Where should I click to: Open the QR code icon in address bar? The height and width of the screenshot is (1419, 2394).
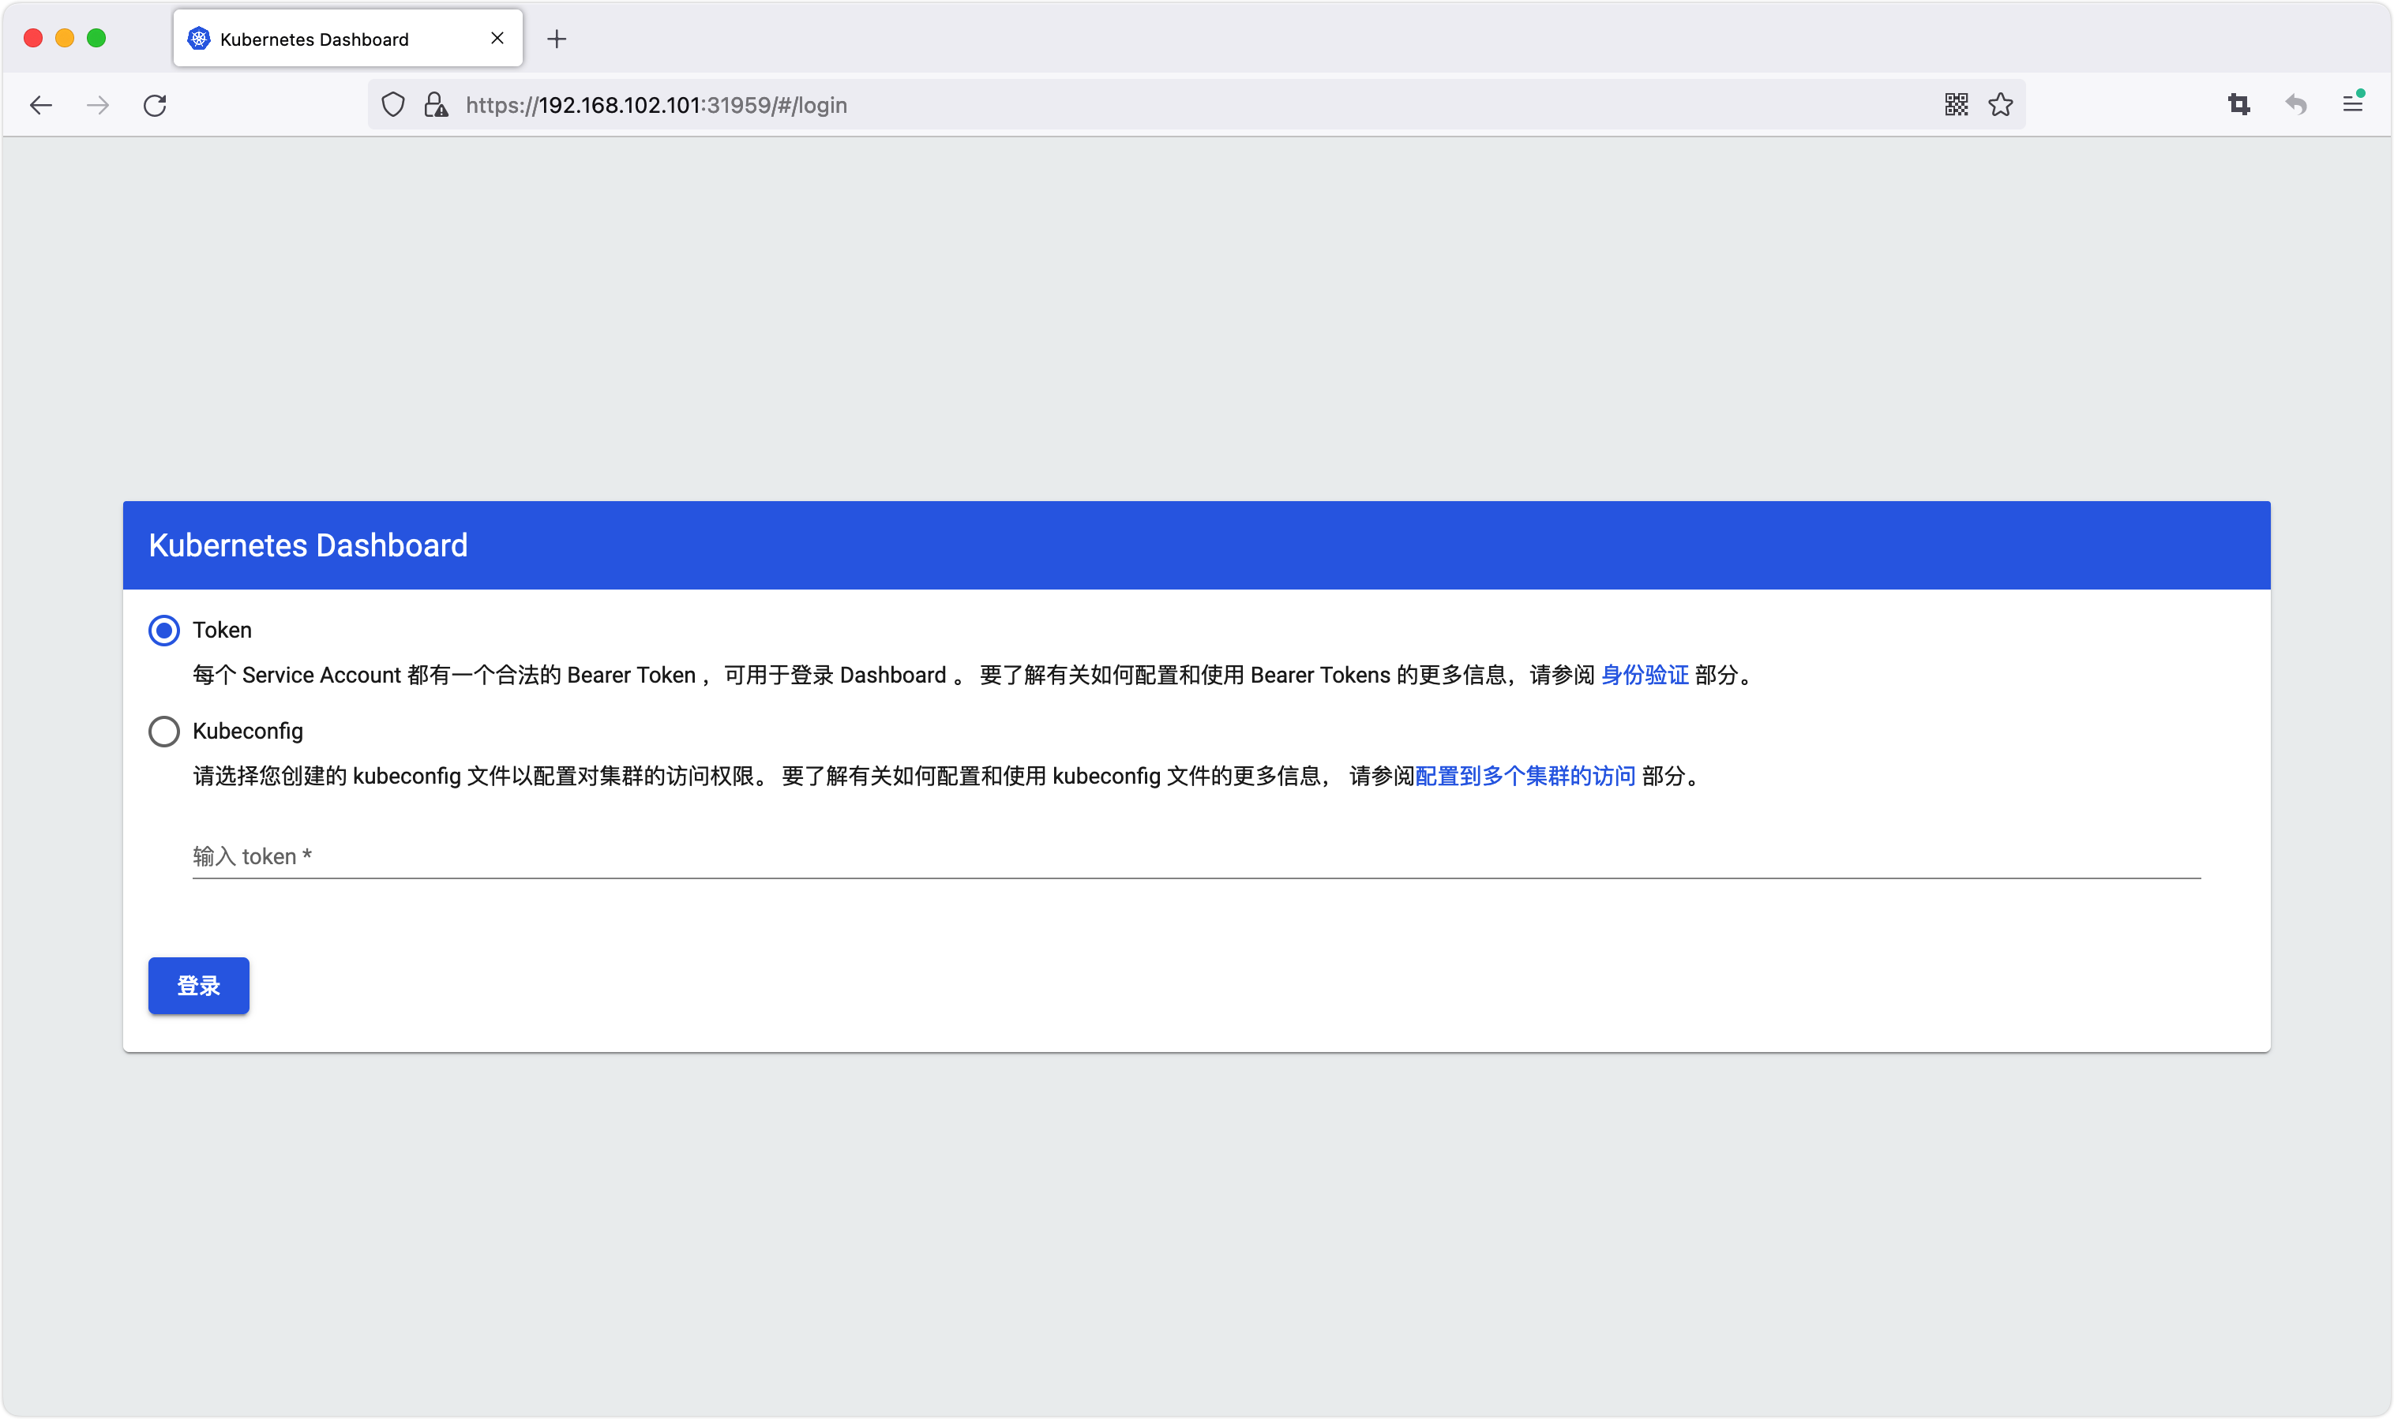1956,104
